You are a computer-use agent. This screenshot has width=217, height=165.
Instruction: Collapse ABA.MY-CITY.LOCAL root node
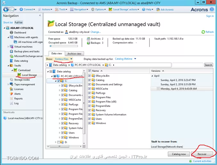(x=4, y=28)
